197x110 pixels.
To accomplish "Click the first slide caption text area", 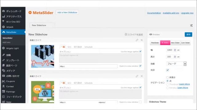I will coord(100,58).
